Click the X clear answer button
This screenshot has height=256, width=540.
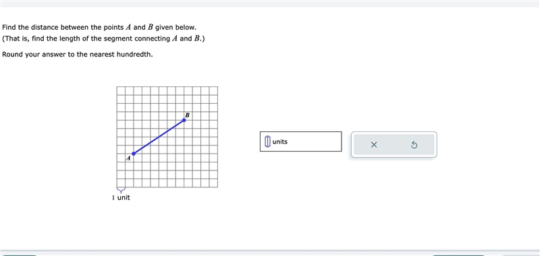pos(374,145)
